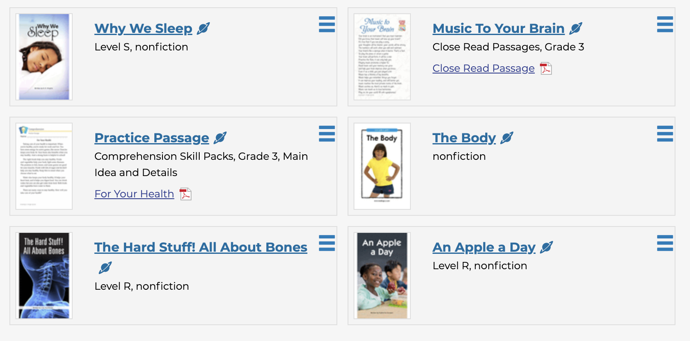The width and height of the screenshot is (690, 341).
Task: Click PDF icon next to Close Read Passage
Action: (x=546, y=68)
